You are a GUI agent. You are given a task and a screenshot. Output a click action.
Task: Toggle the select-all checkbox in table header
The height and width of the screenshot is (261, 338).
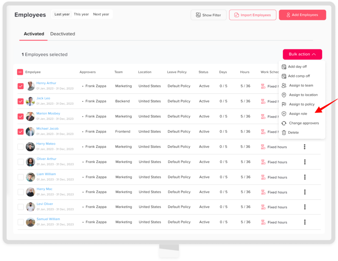pyautogui.click(x=20, y=72)
